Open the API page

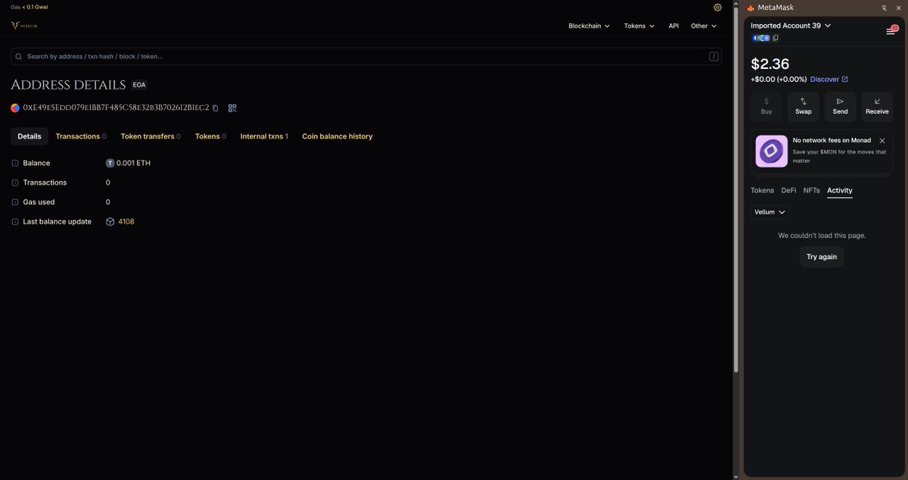tap(673, 26)
